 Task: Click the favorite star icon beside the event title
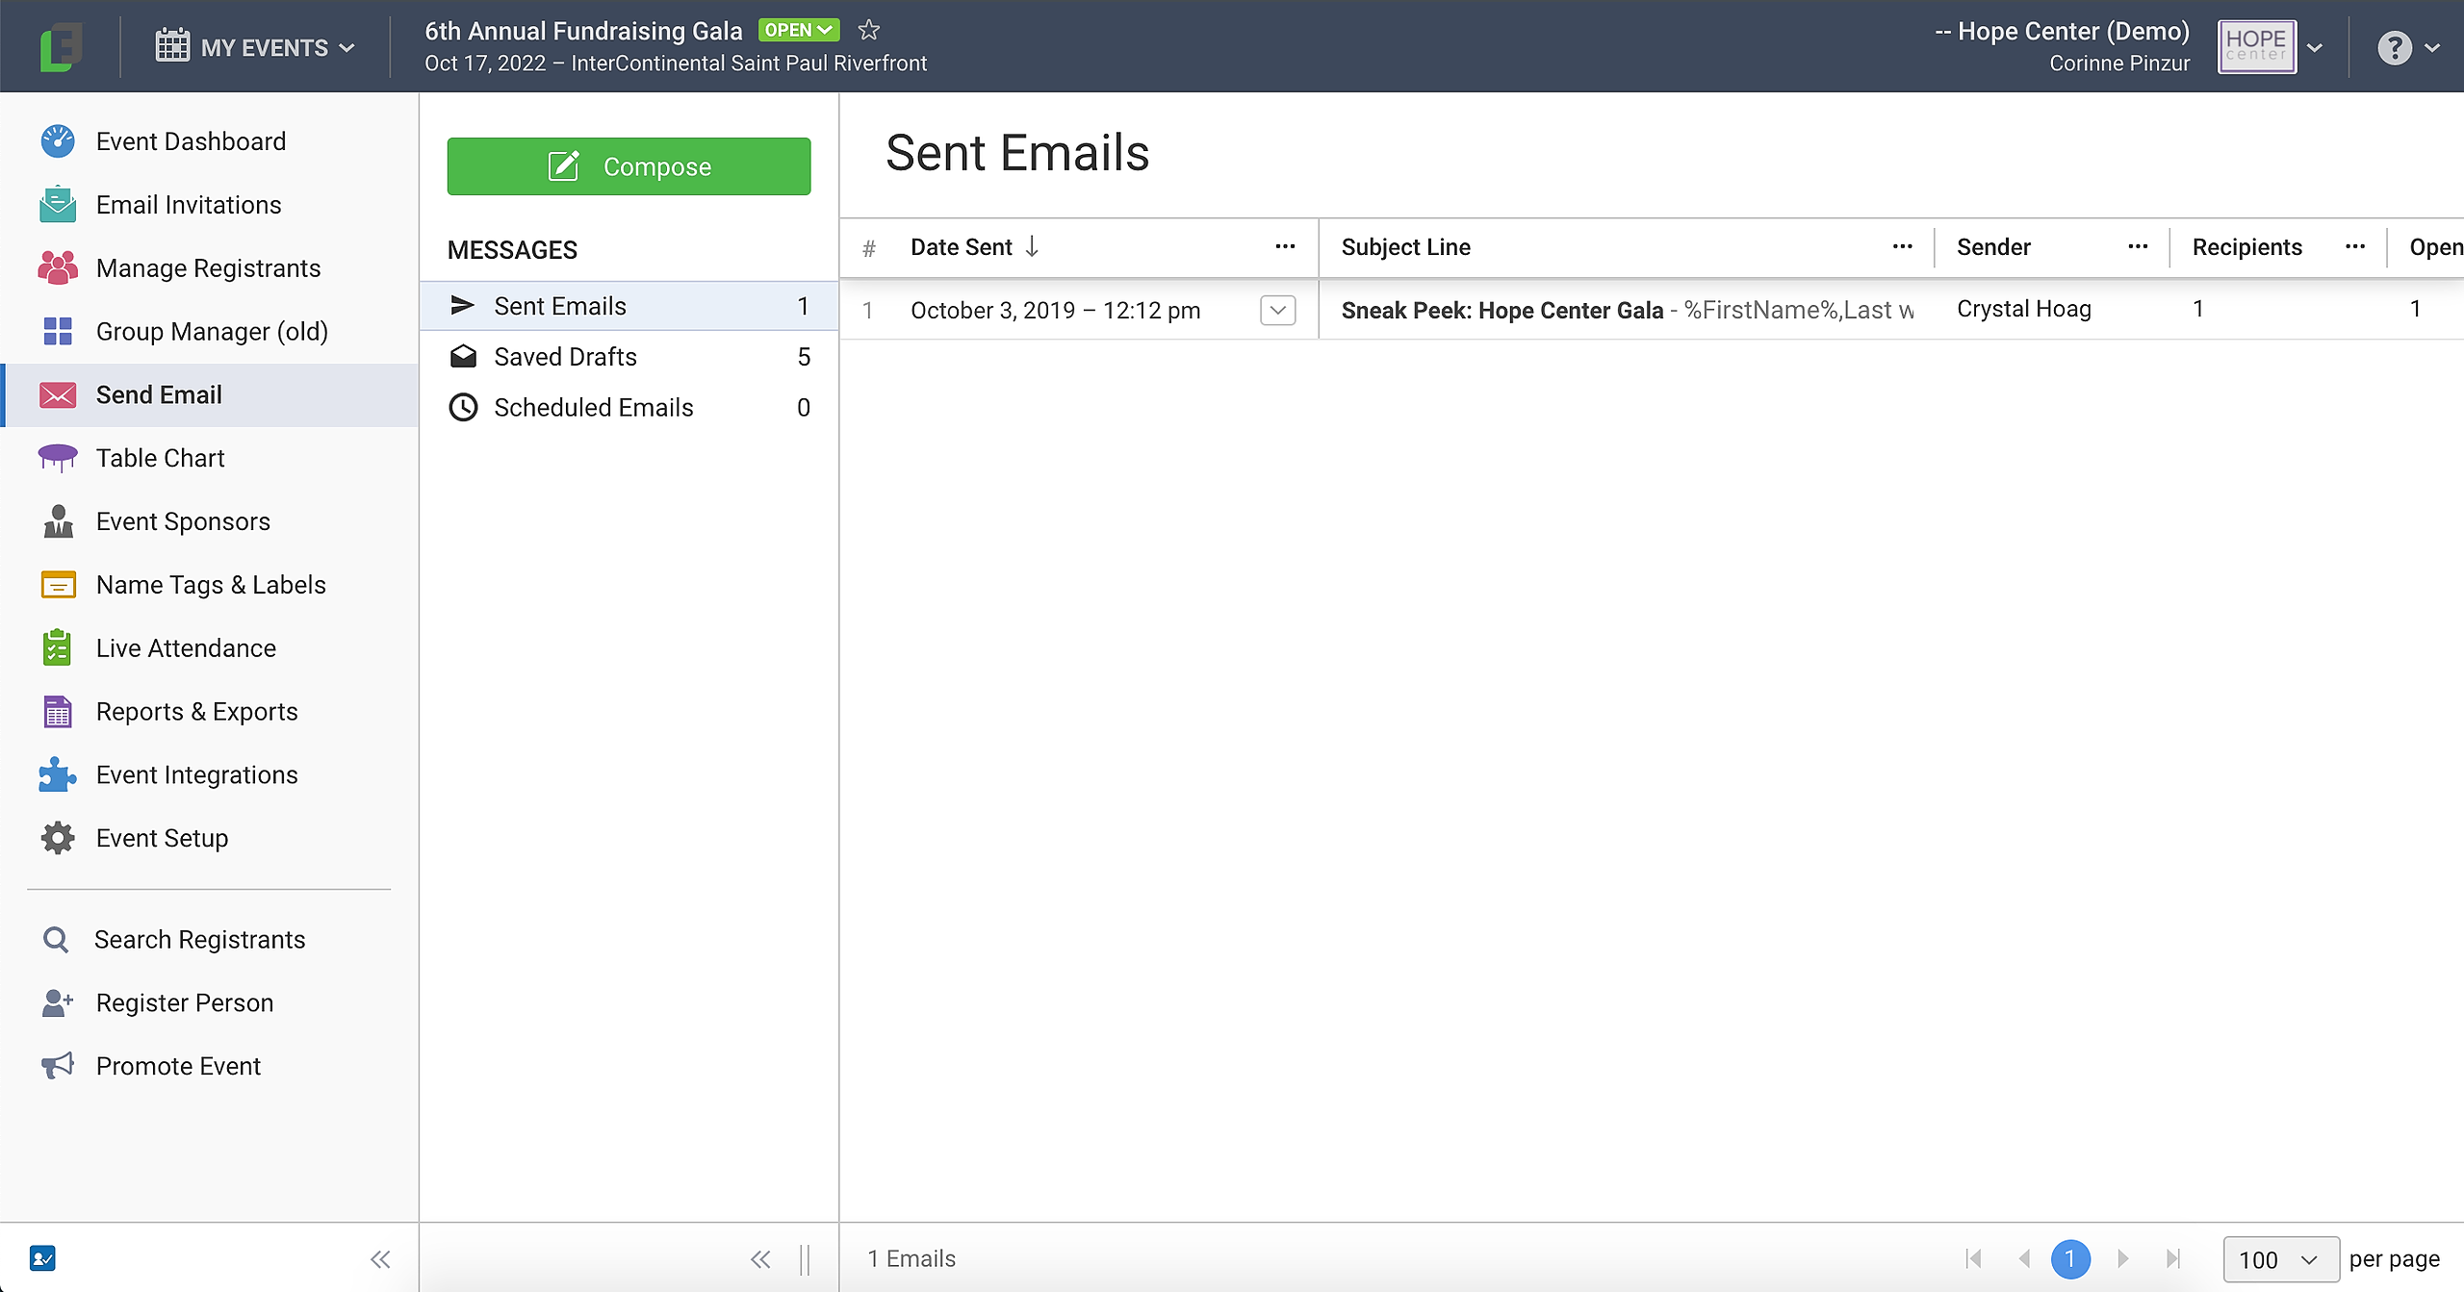click(x=868, y=30)
